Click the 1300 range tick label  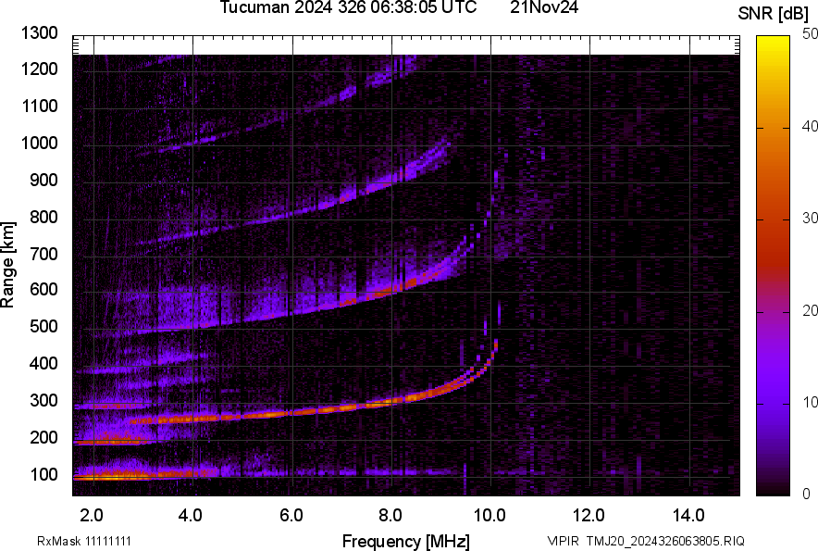[x=40, y=33]
